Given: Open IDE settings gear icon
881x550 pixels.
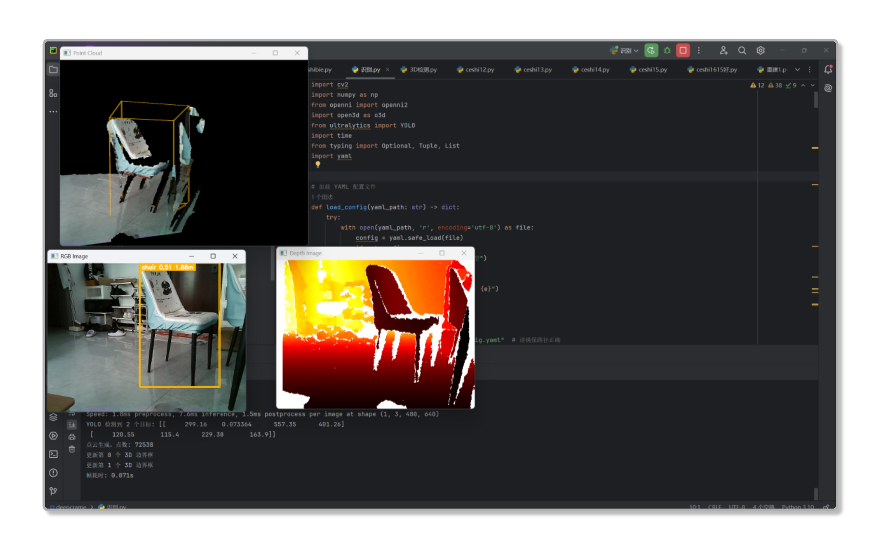Looking at the screenshot, I should pyautogui.click(x=760, y=50).
